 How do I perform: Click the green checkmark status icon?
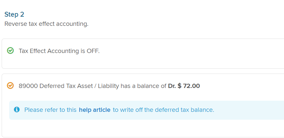coord(10,51)
